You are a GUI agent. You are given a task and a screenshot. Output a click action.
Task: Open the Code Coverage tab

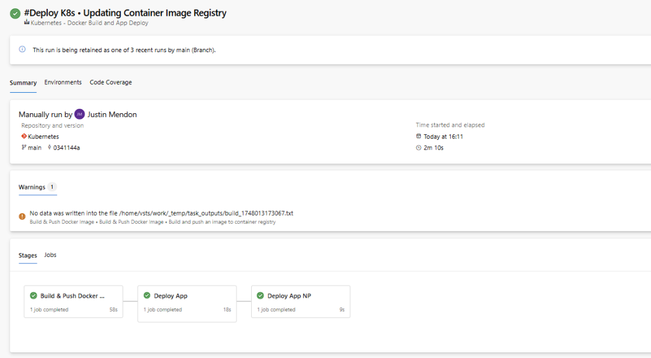[111, 82]
